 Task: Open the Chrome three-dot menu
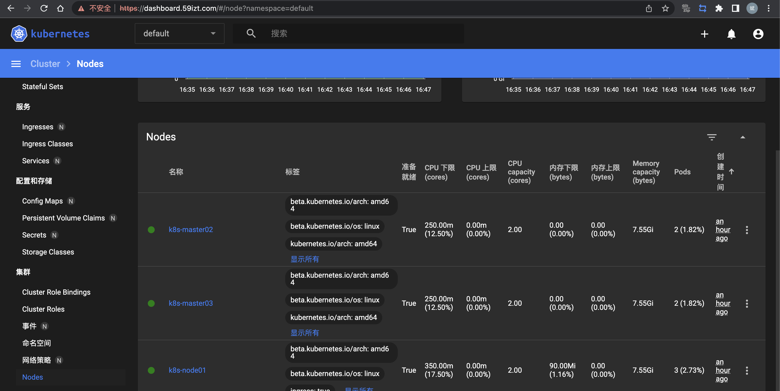click(x=768, y=8)
